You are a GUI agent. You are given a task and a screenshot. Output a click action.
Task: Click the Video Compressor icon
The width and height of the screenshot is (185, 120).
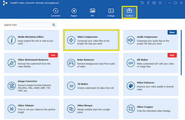(x=71, y=40)
